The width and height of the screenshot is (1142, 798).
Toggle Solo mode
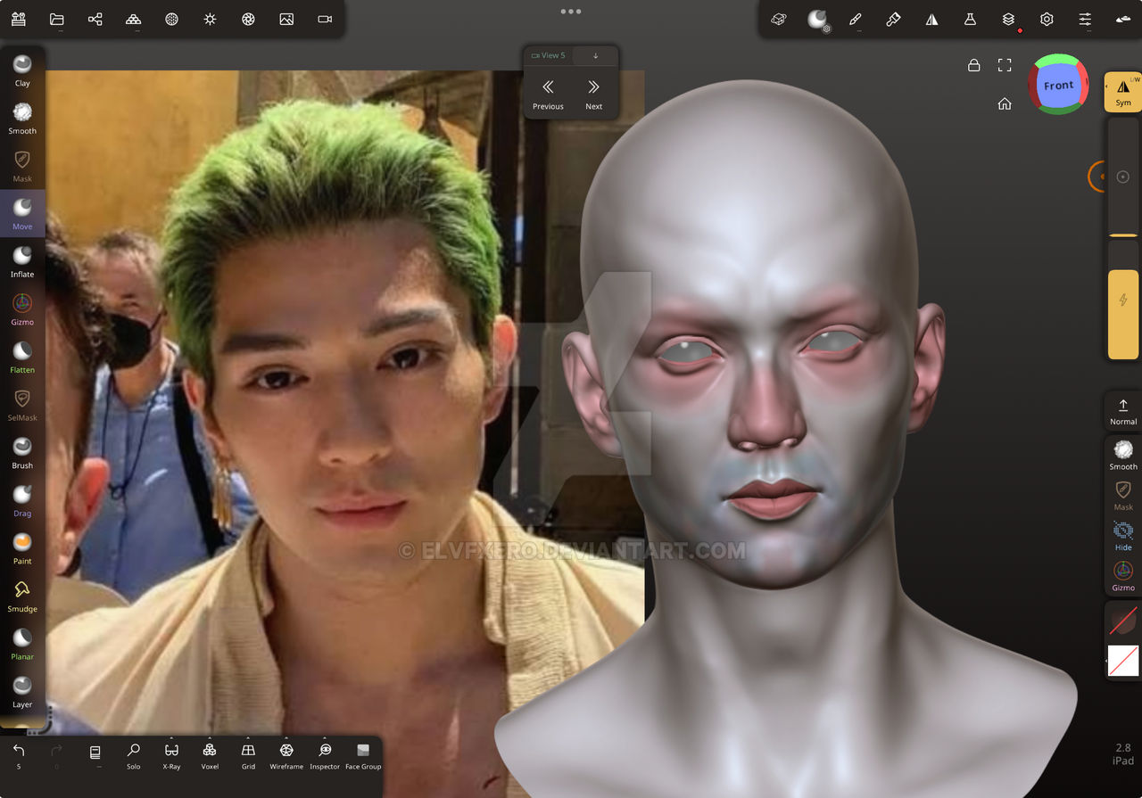(x=133, y=755)
